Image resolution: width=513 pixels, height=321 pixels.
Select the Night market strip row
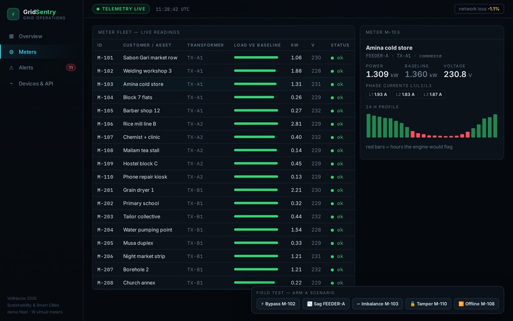[223, 256]
